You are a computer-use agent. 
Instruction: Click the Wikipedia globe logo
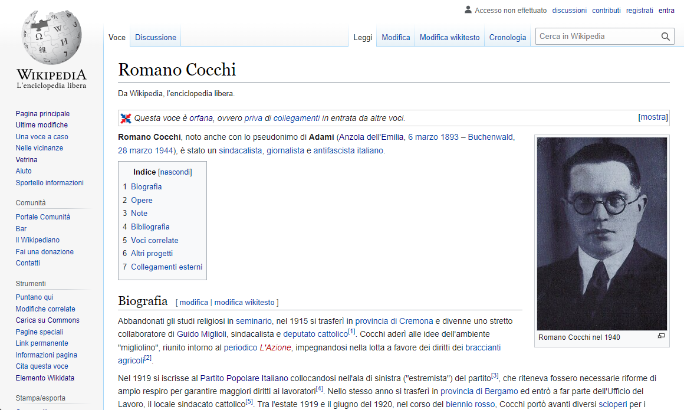(x=51, y=38)
